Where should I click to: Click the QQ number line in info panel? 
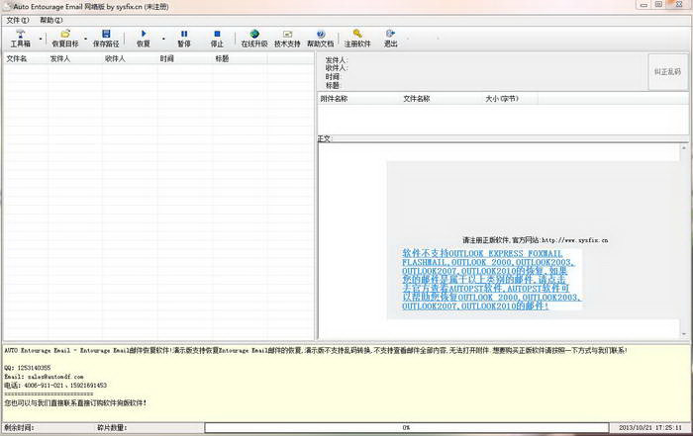click(28, 368)
